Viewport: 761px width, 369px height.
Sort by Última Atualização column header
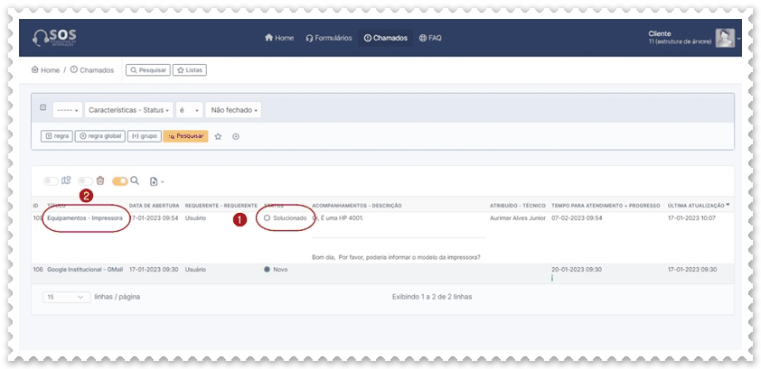[x=698, y=206]
